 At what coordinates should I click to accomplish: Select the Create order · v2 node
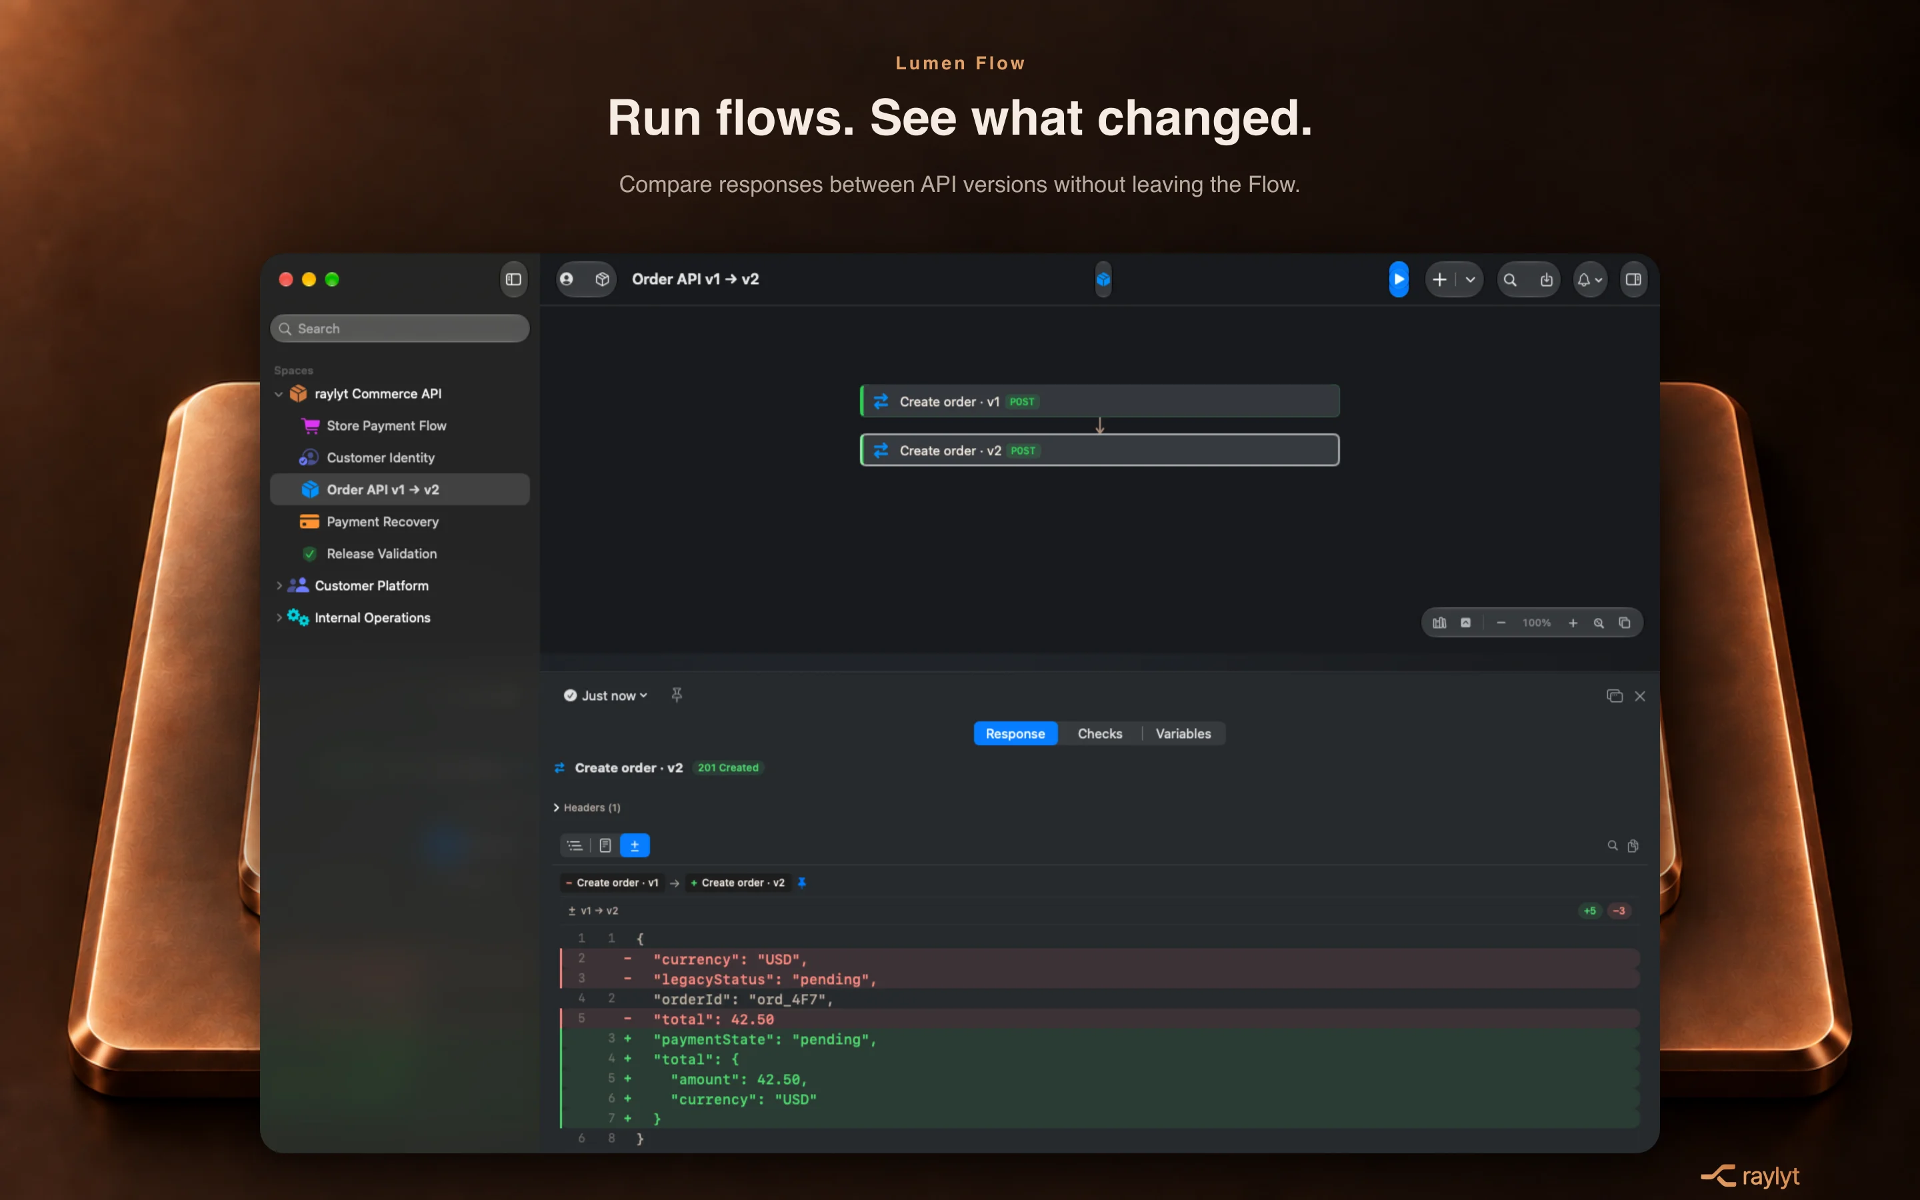pyautogui.click(x=1099, y=450)
